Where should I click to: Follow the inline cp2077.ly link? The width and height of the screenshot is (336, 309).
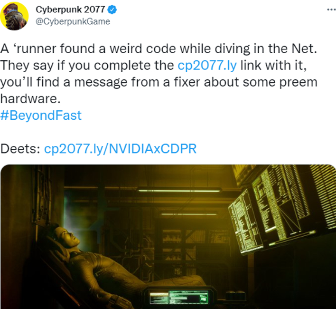coord(207,65)
